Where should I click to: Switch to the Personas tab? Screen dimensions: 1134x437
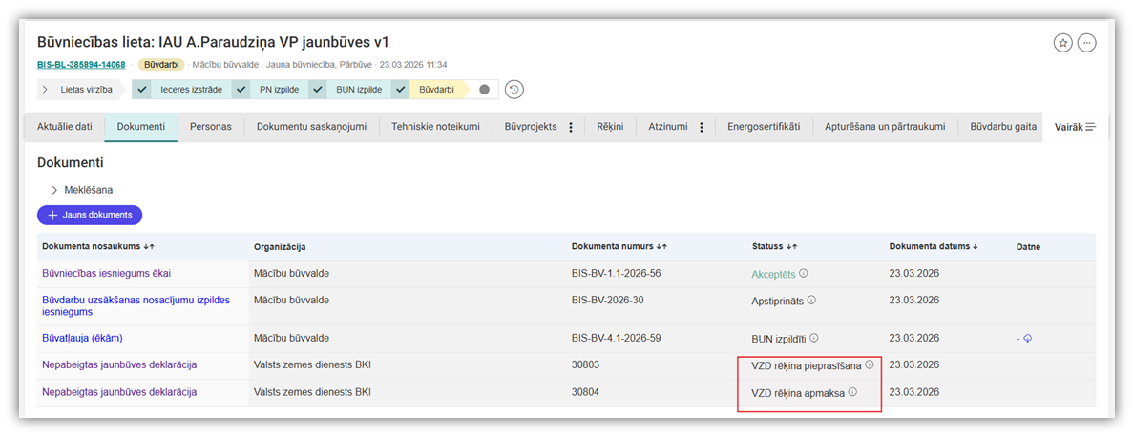pyautogui.click(x=210, y=127)
